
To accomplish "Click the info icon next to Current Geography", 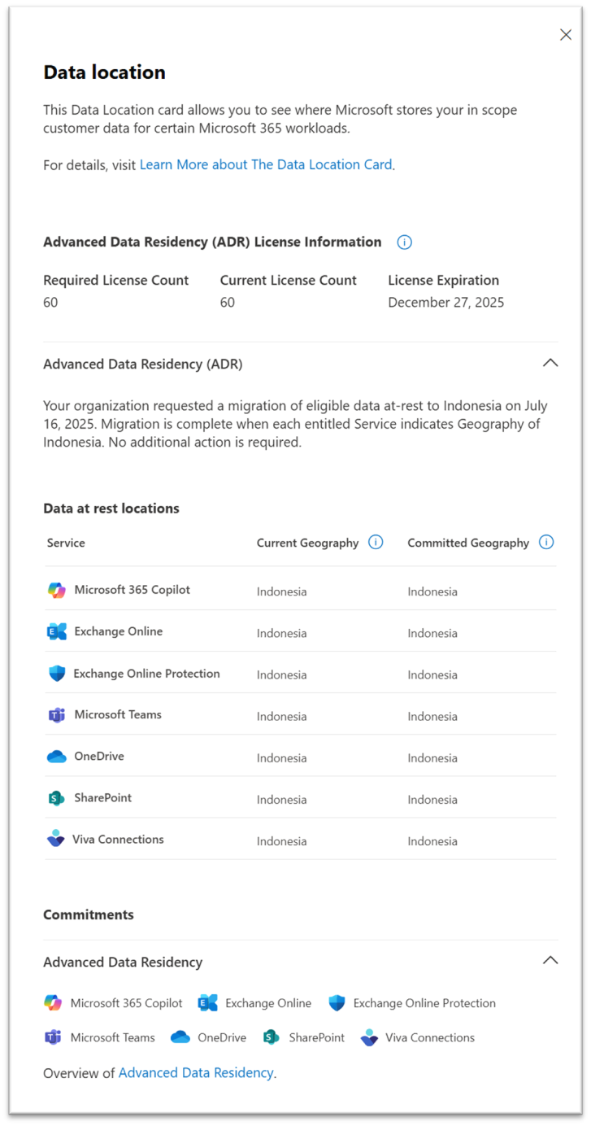I will coord(376,542).
